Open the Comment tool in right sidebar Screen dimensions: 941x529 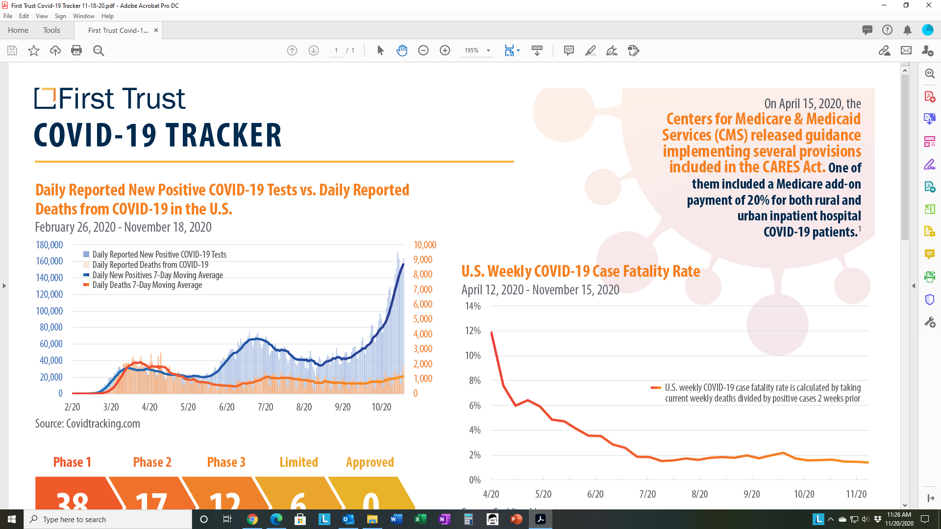click(930, 254)
